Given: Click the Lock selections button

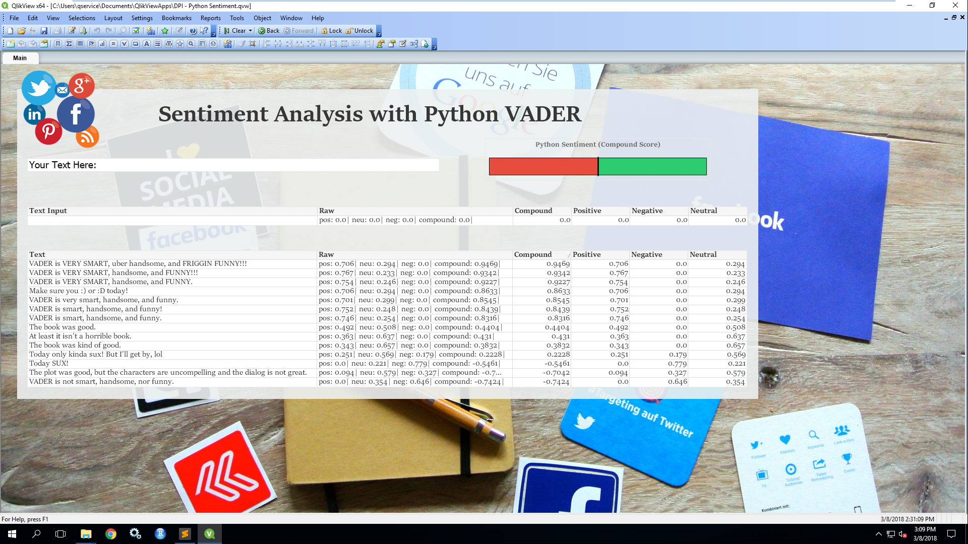Looking at the screenshot, I should [331, 31].
